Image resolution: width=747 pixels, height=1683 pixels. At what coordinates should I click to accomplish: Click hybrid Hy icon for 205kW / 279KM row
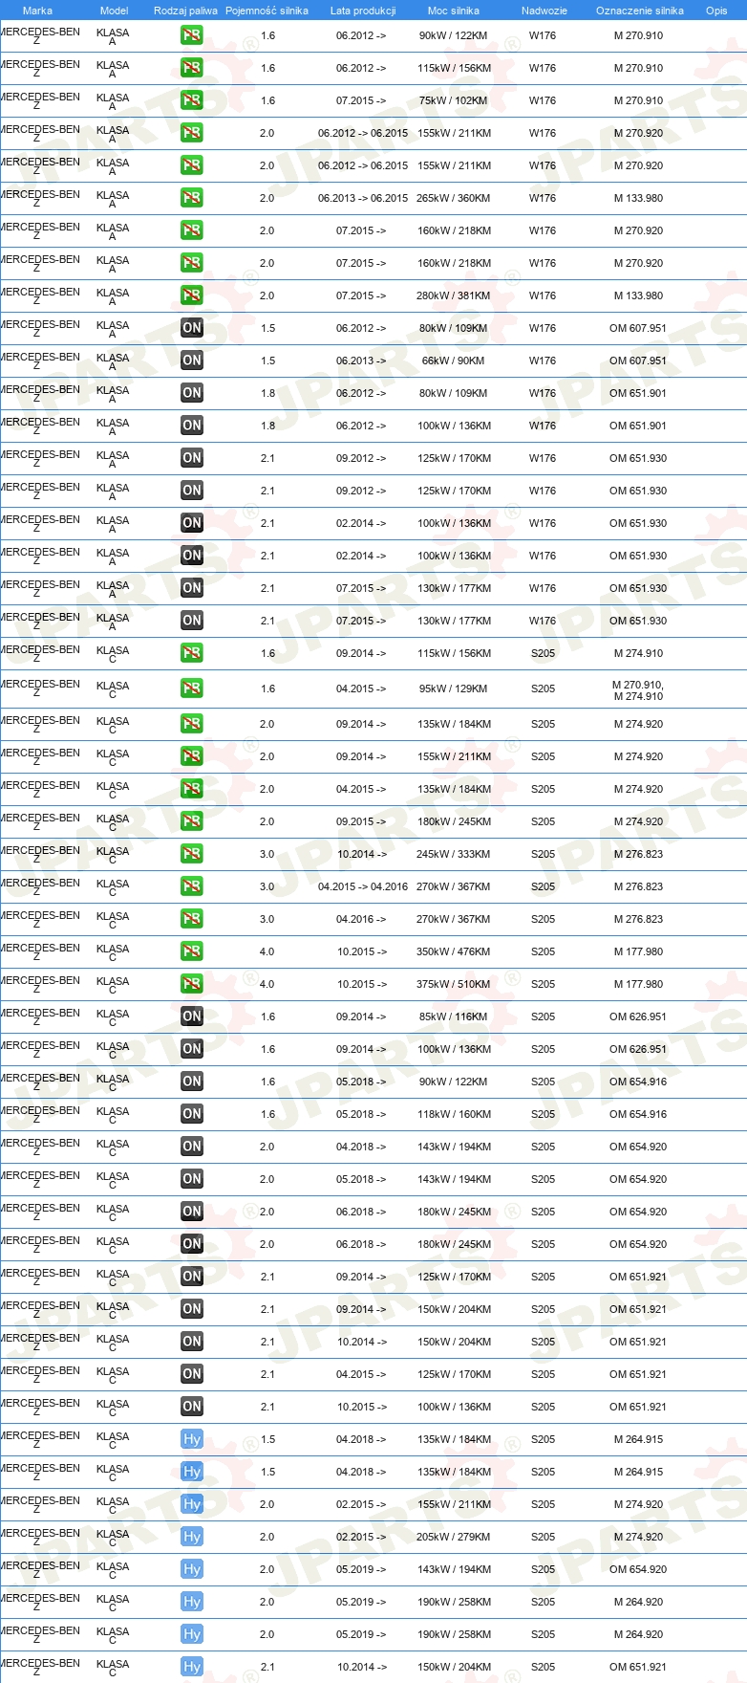pyautogui.click(x=192, y=1537)
